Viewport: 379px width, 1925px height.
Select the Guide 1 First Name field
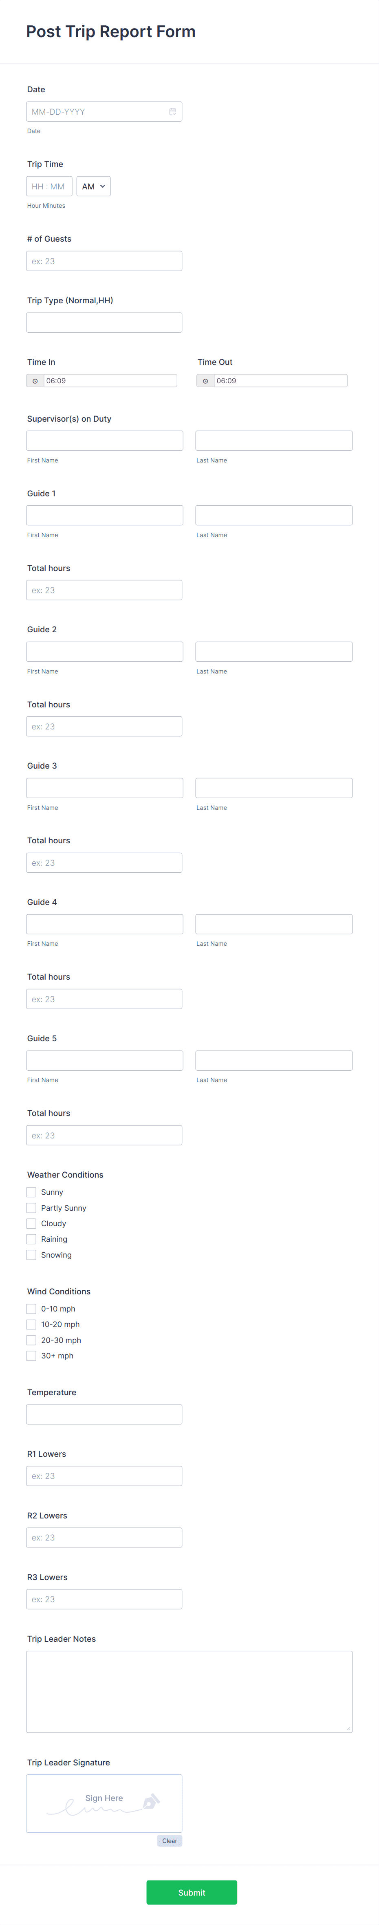click(104, 515)
